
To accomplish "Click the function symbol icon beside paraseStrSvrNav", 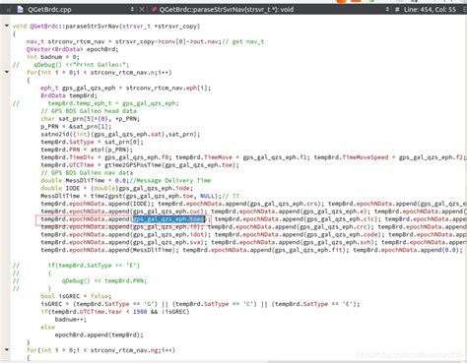I will [x=154, y=10].
